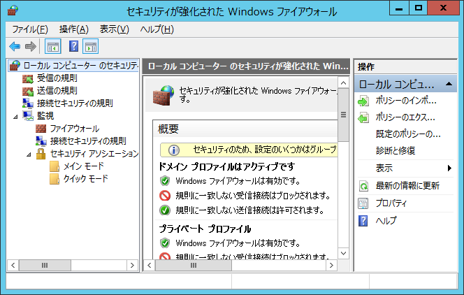Click the プライベート プロファイル heading
This screenshot has height=295, width=464.
point(205,229)
